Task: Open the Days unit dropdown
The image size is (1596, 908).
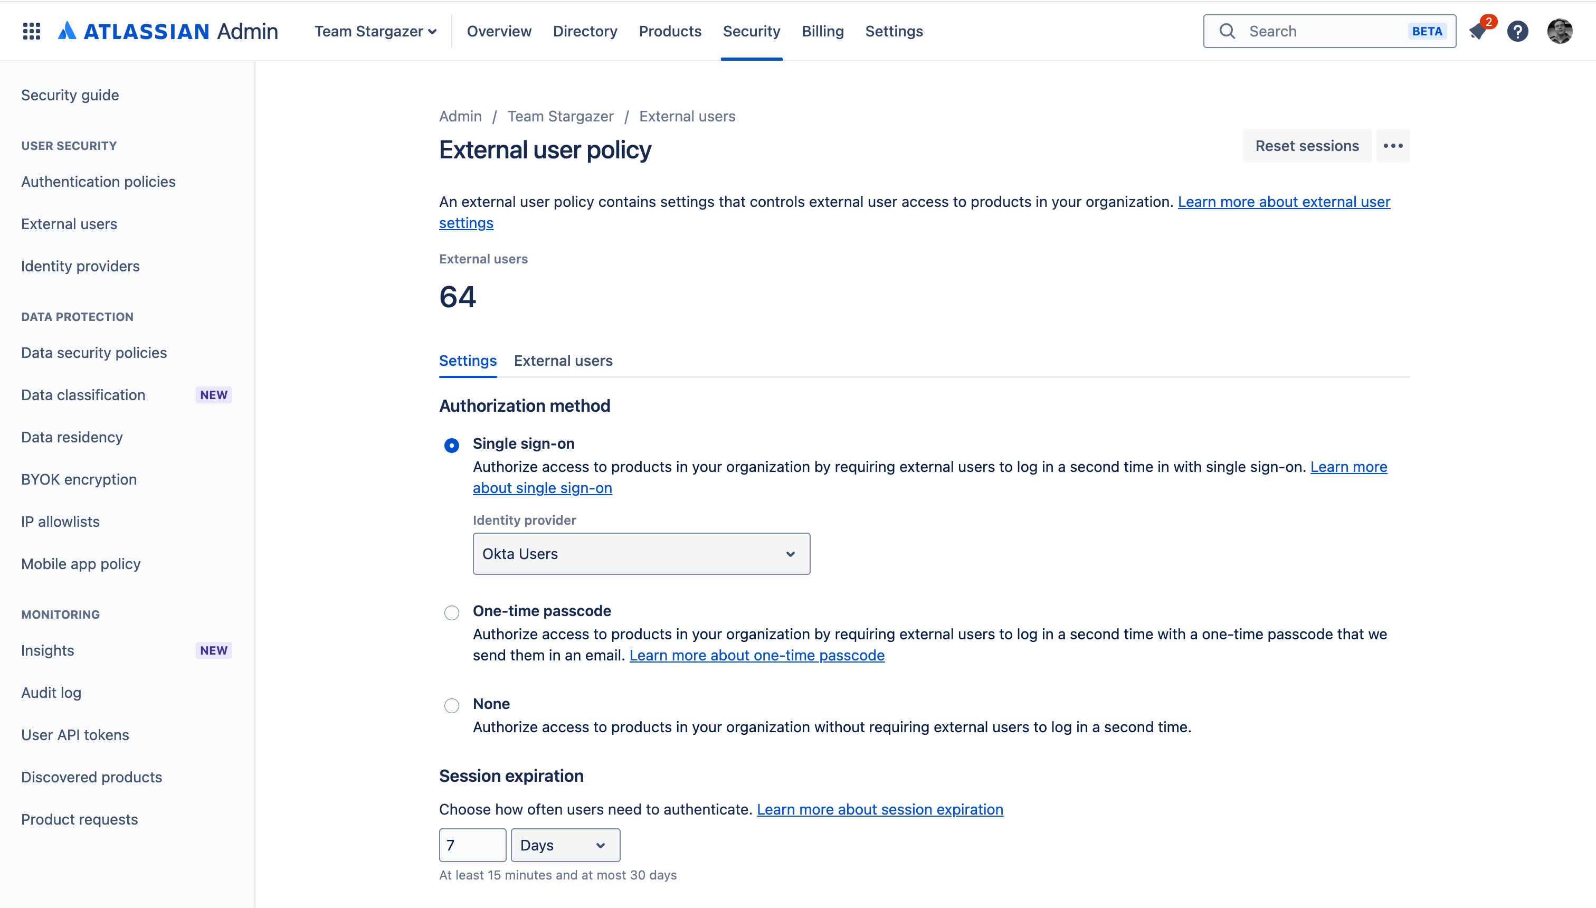Action: tap(565, 845)
